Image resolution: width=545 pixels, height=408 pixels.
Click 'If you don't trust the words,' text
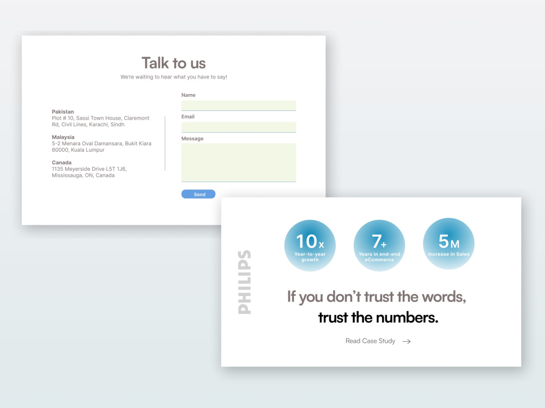click(x=377, y=297)
